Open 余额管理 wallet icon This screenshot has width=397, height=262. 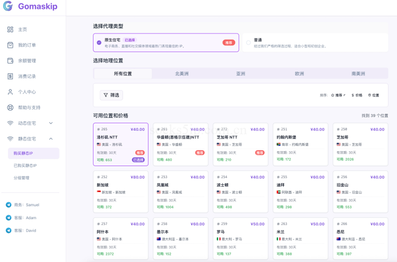point(10,61)
